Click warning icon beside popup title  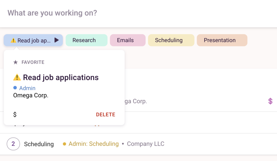click(x=17, y=77)
